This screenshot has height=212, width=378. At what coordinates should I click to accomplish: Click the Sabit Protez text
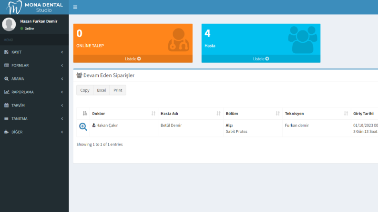(x=236, y=132)
